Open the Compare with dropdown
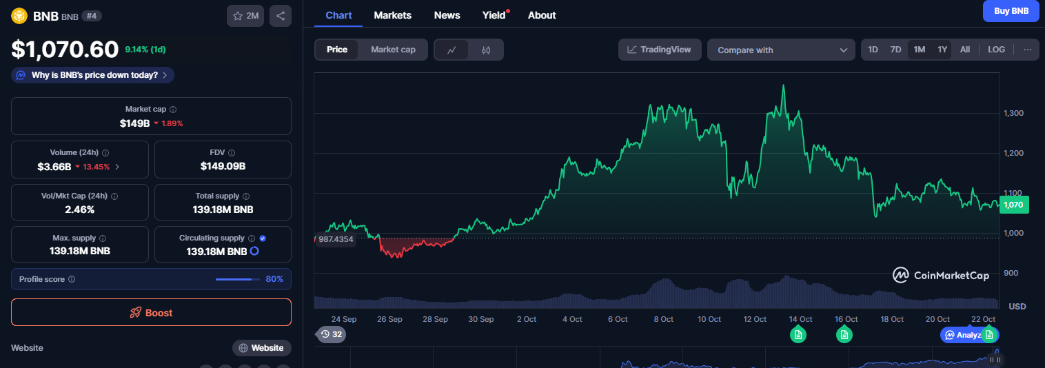The image size is (1045, 368). [781, 50]
